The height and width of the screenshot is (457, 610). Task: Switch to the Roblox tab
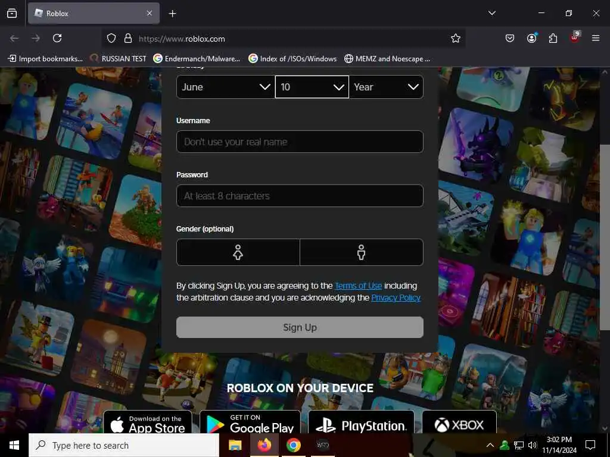point(94,13)
